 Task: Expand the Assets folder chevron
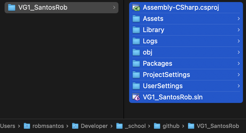click(239, 19)
